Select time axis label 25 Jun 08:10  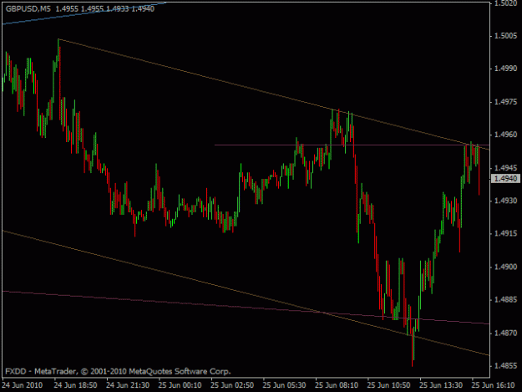click(x=337, y=385)
